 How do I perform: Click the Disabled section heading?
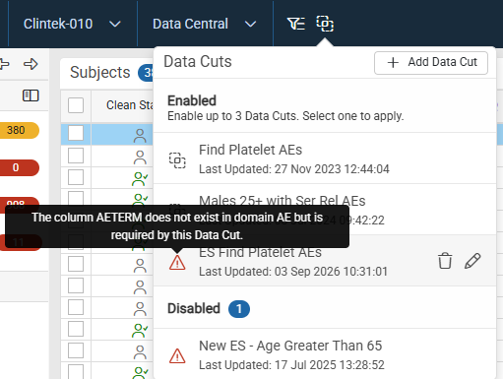pos(194,308)
